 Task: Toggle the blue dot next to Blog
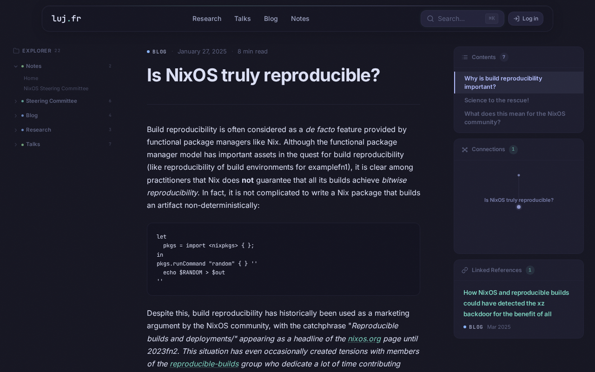22,115
